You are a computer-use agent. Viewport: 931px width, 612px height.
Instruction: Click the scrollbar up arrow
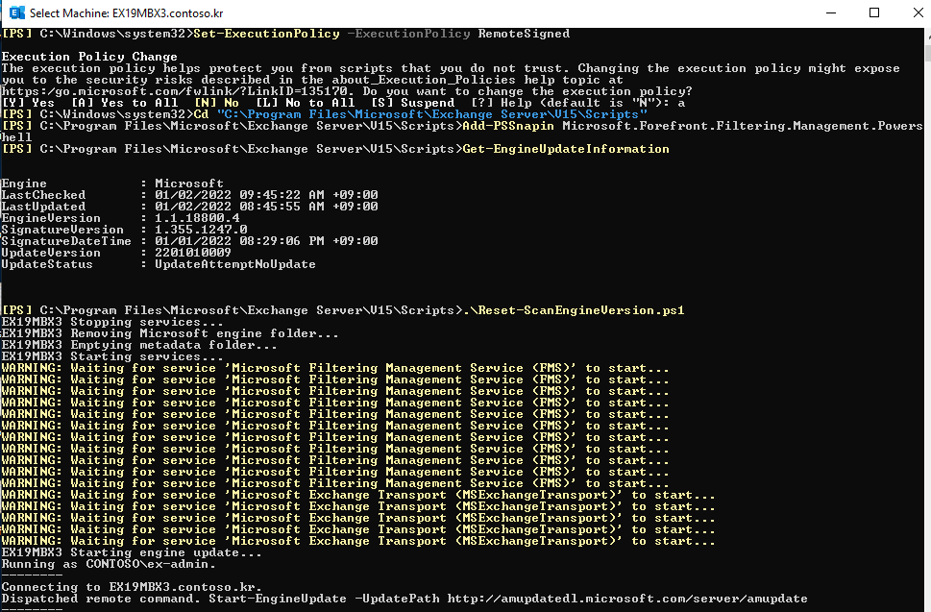(x=927, y=35)
